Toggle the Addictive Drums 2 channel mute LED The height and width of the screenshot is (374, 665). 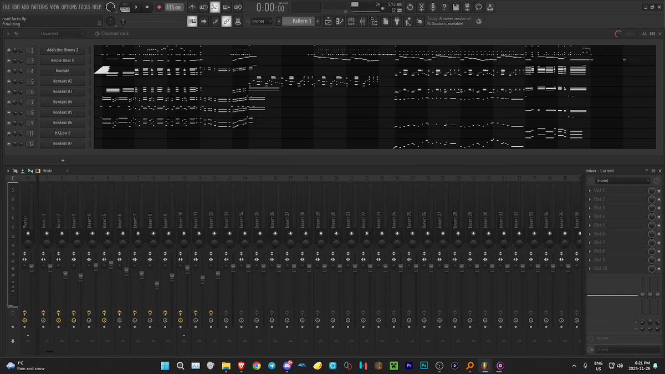click(9, 50)
